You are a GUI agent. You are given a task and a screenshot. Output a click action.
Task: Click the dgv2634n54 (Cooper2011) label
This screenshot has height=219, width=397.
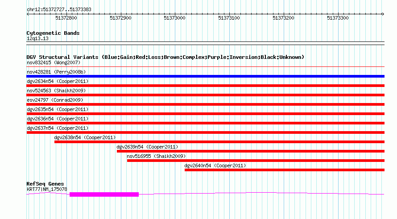(58, 81)
